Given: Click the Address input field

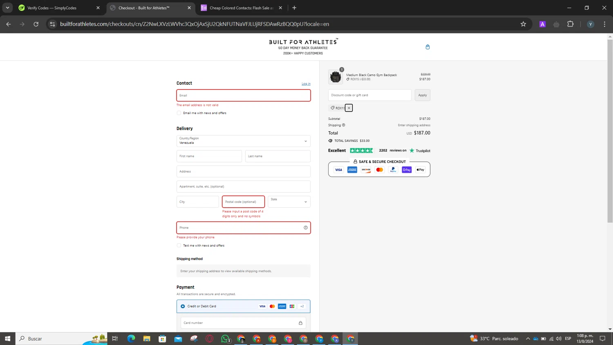Looking at the screenshot, I should (x=244, y=171).
